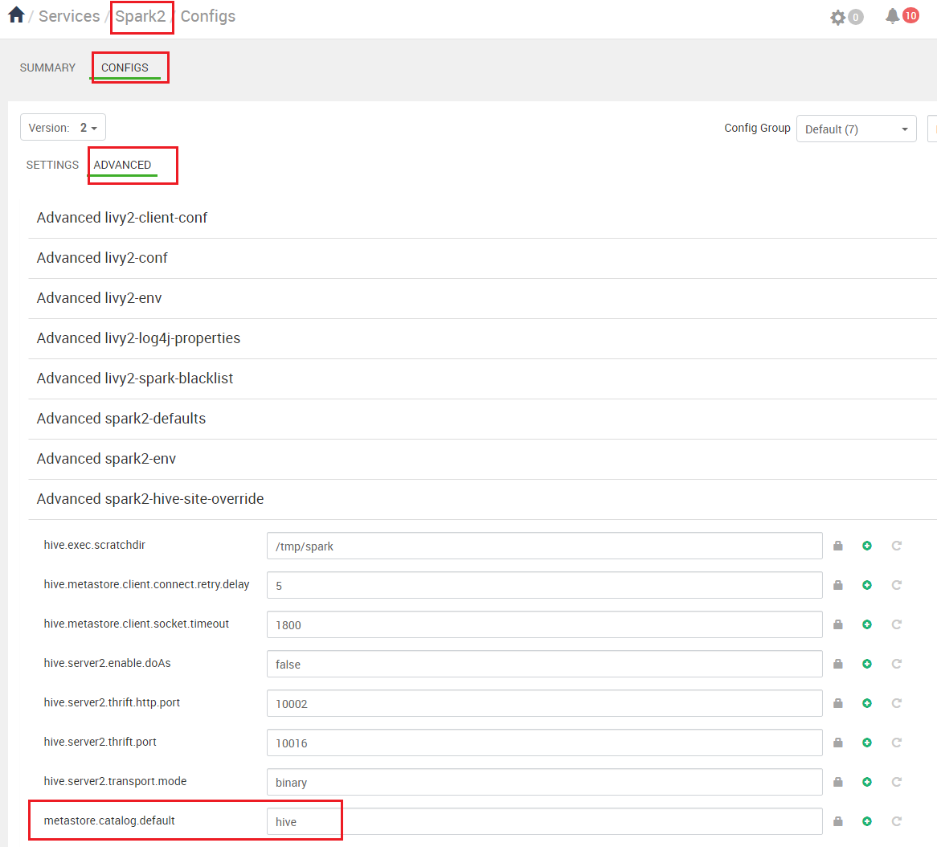Viewport: 937px width, 847px height.
Task: Expand Advanced livy2-log4j-properties section
Action: [139, 338]
